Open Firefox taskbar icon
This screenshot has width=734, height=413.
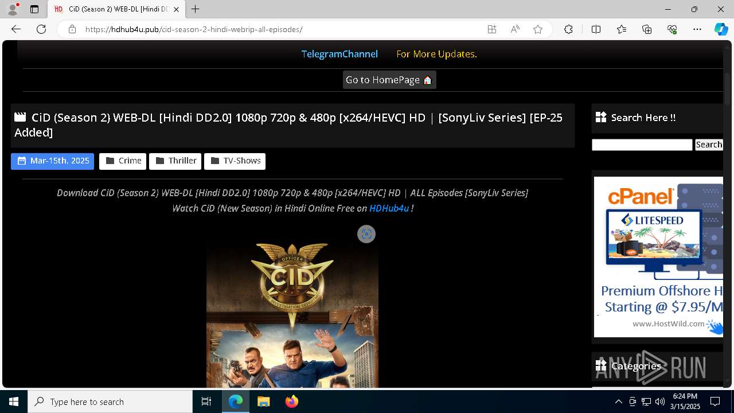(x=292, y=402)
